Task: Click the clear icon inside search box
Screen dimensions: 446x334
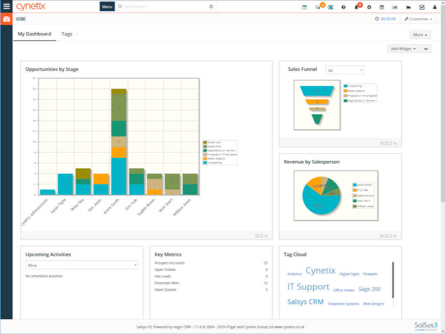Action: (x=211, y=7)
